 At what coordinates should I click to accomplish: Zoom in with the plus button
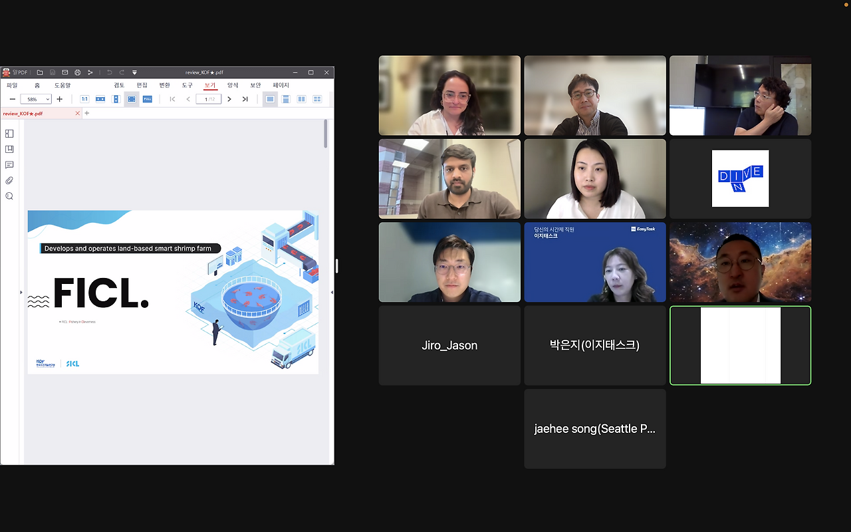coord(60,99)
